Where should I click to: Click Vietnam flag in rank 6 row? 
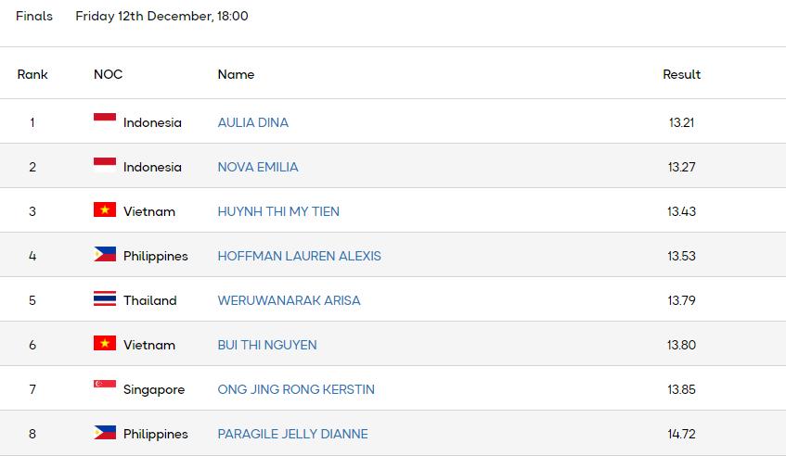(105, 344)
